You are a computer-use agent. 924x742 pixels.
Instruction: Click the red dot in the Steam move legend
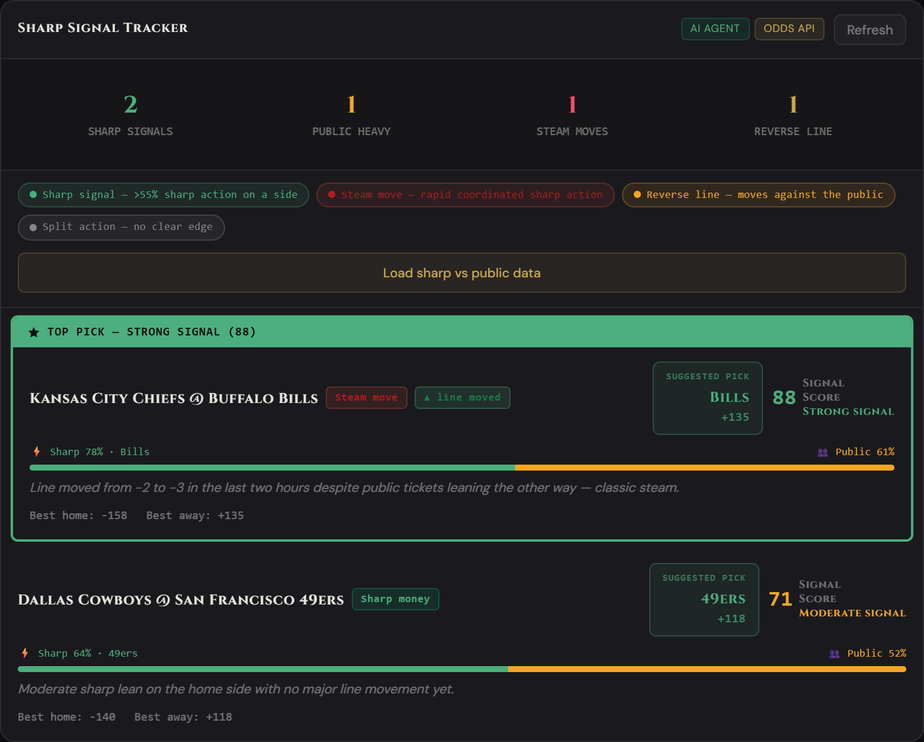click(x=332, y=194)
